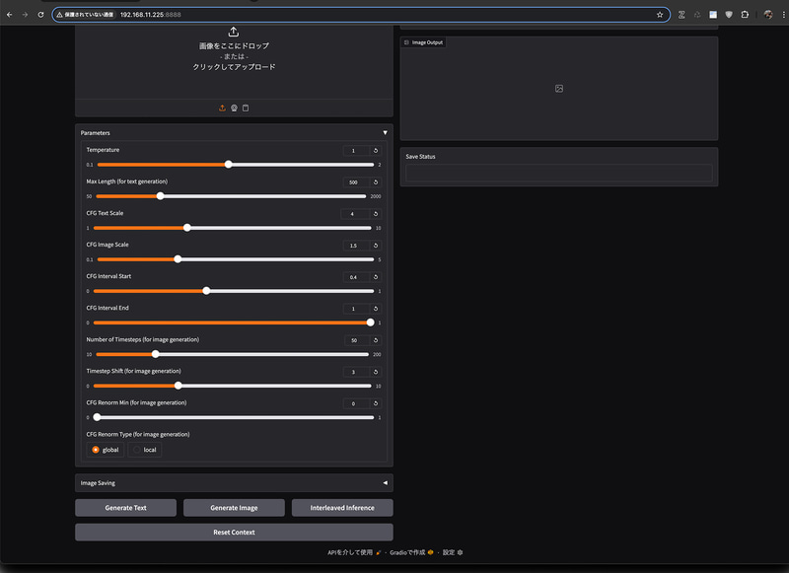789x573 pixels.
Task: Click the Generate Text button
Action: [126, 508]
